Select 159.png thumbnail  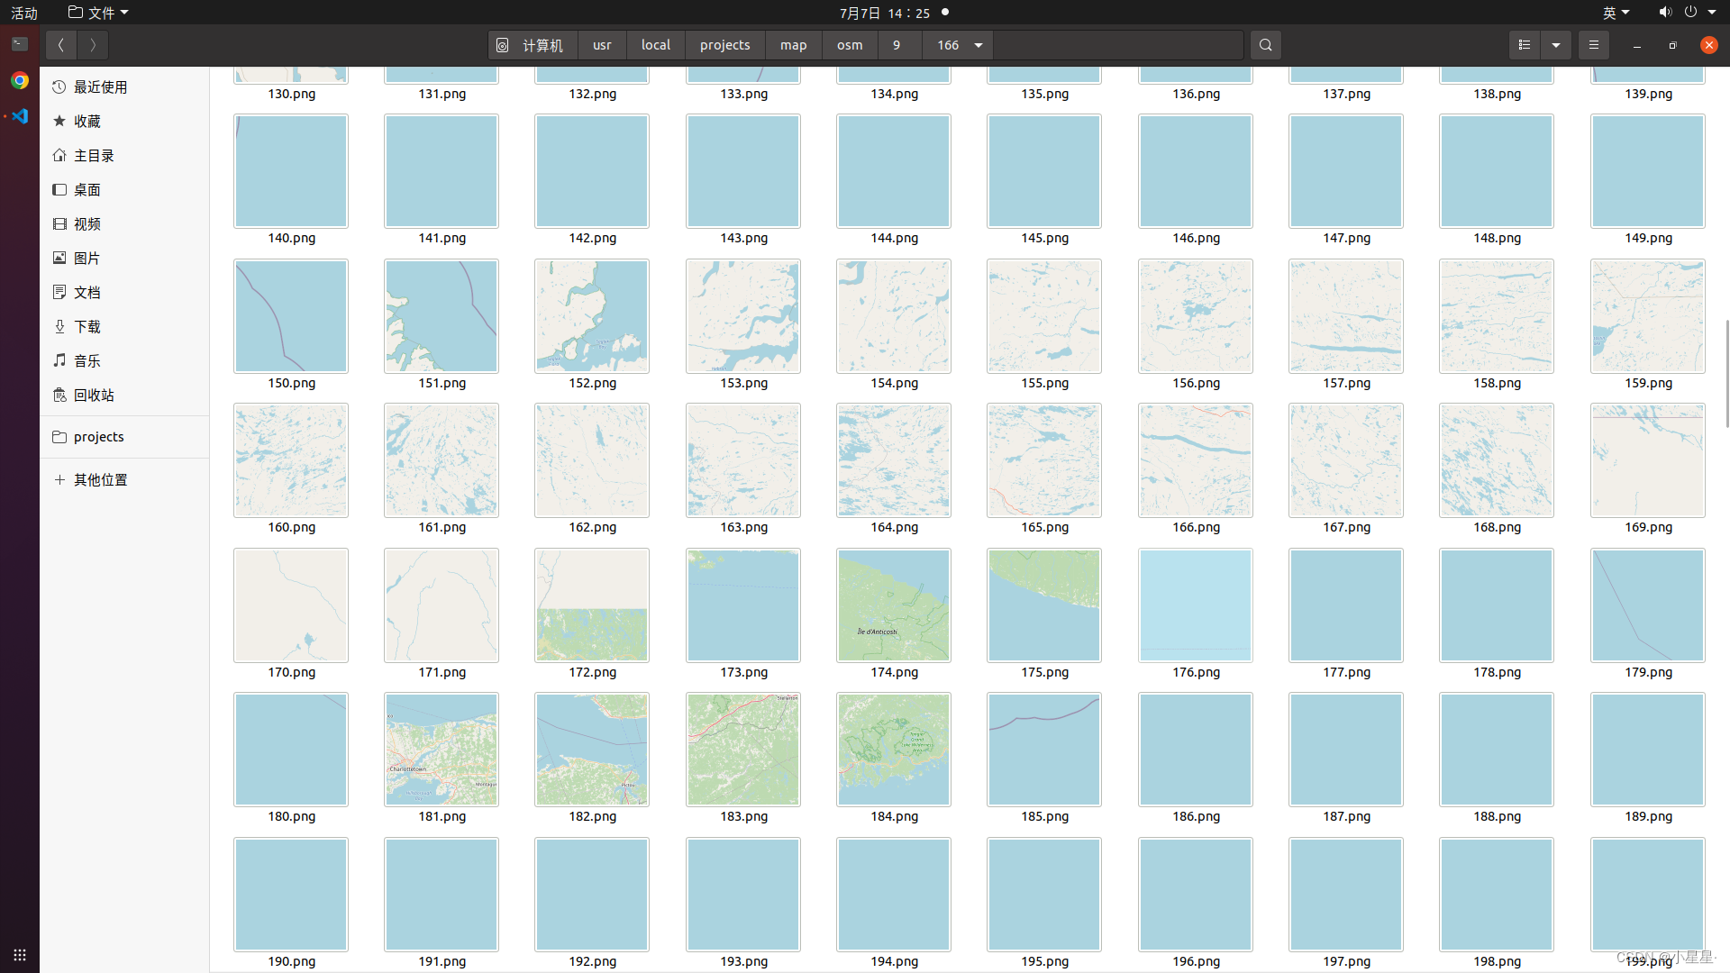coord(1648,316)
